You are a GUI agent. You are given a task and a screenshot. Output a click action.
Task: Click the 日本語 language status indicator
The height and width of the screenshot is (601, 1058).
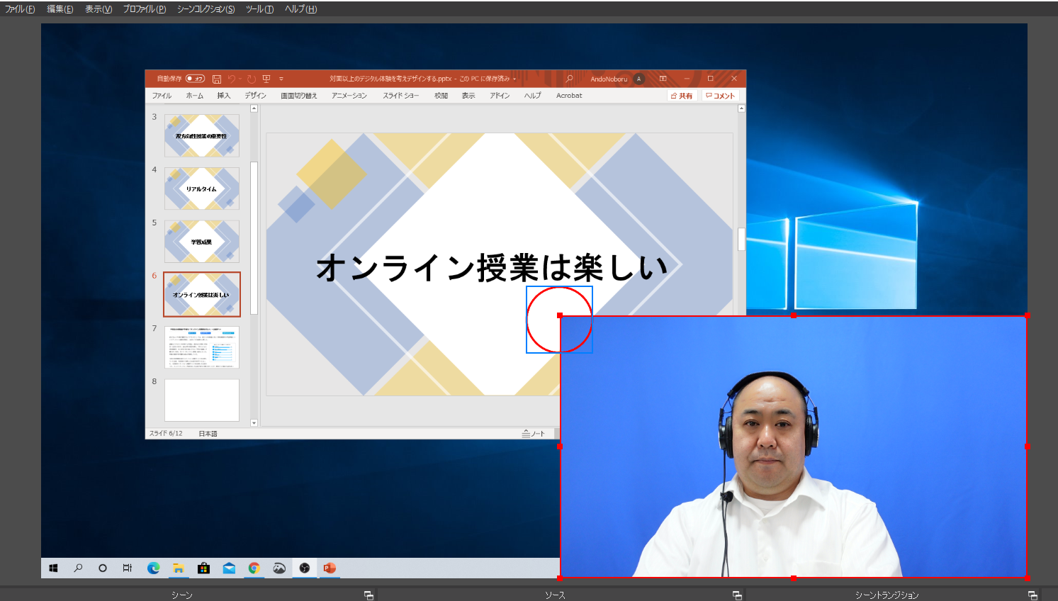pyautogui.click(x=208, y=434)
